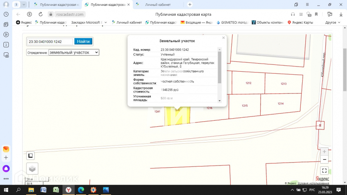The image size is (347, 195).
Task: Expand the Другое bookmarks folder
Action: (x=333, y=22)
